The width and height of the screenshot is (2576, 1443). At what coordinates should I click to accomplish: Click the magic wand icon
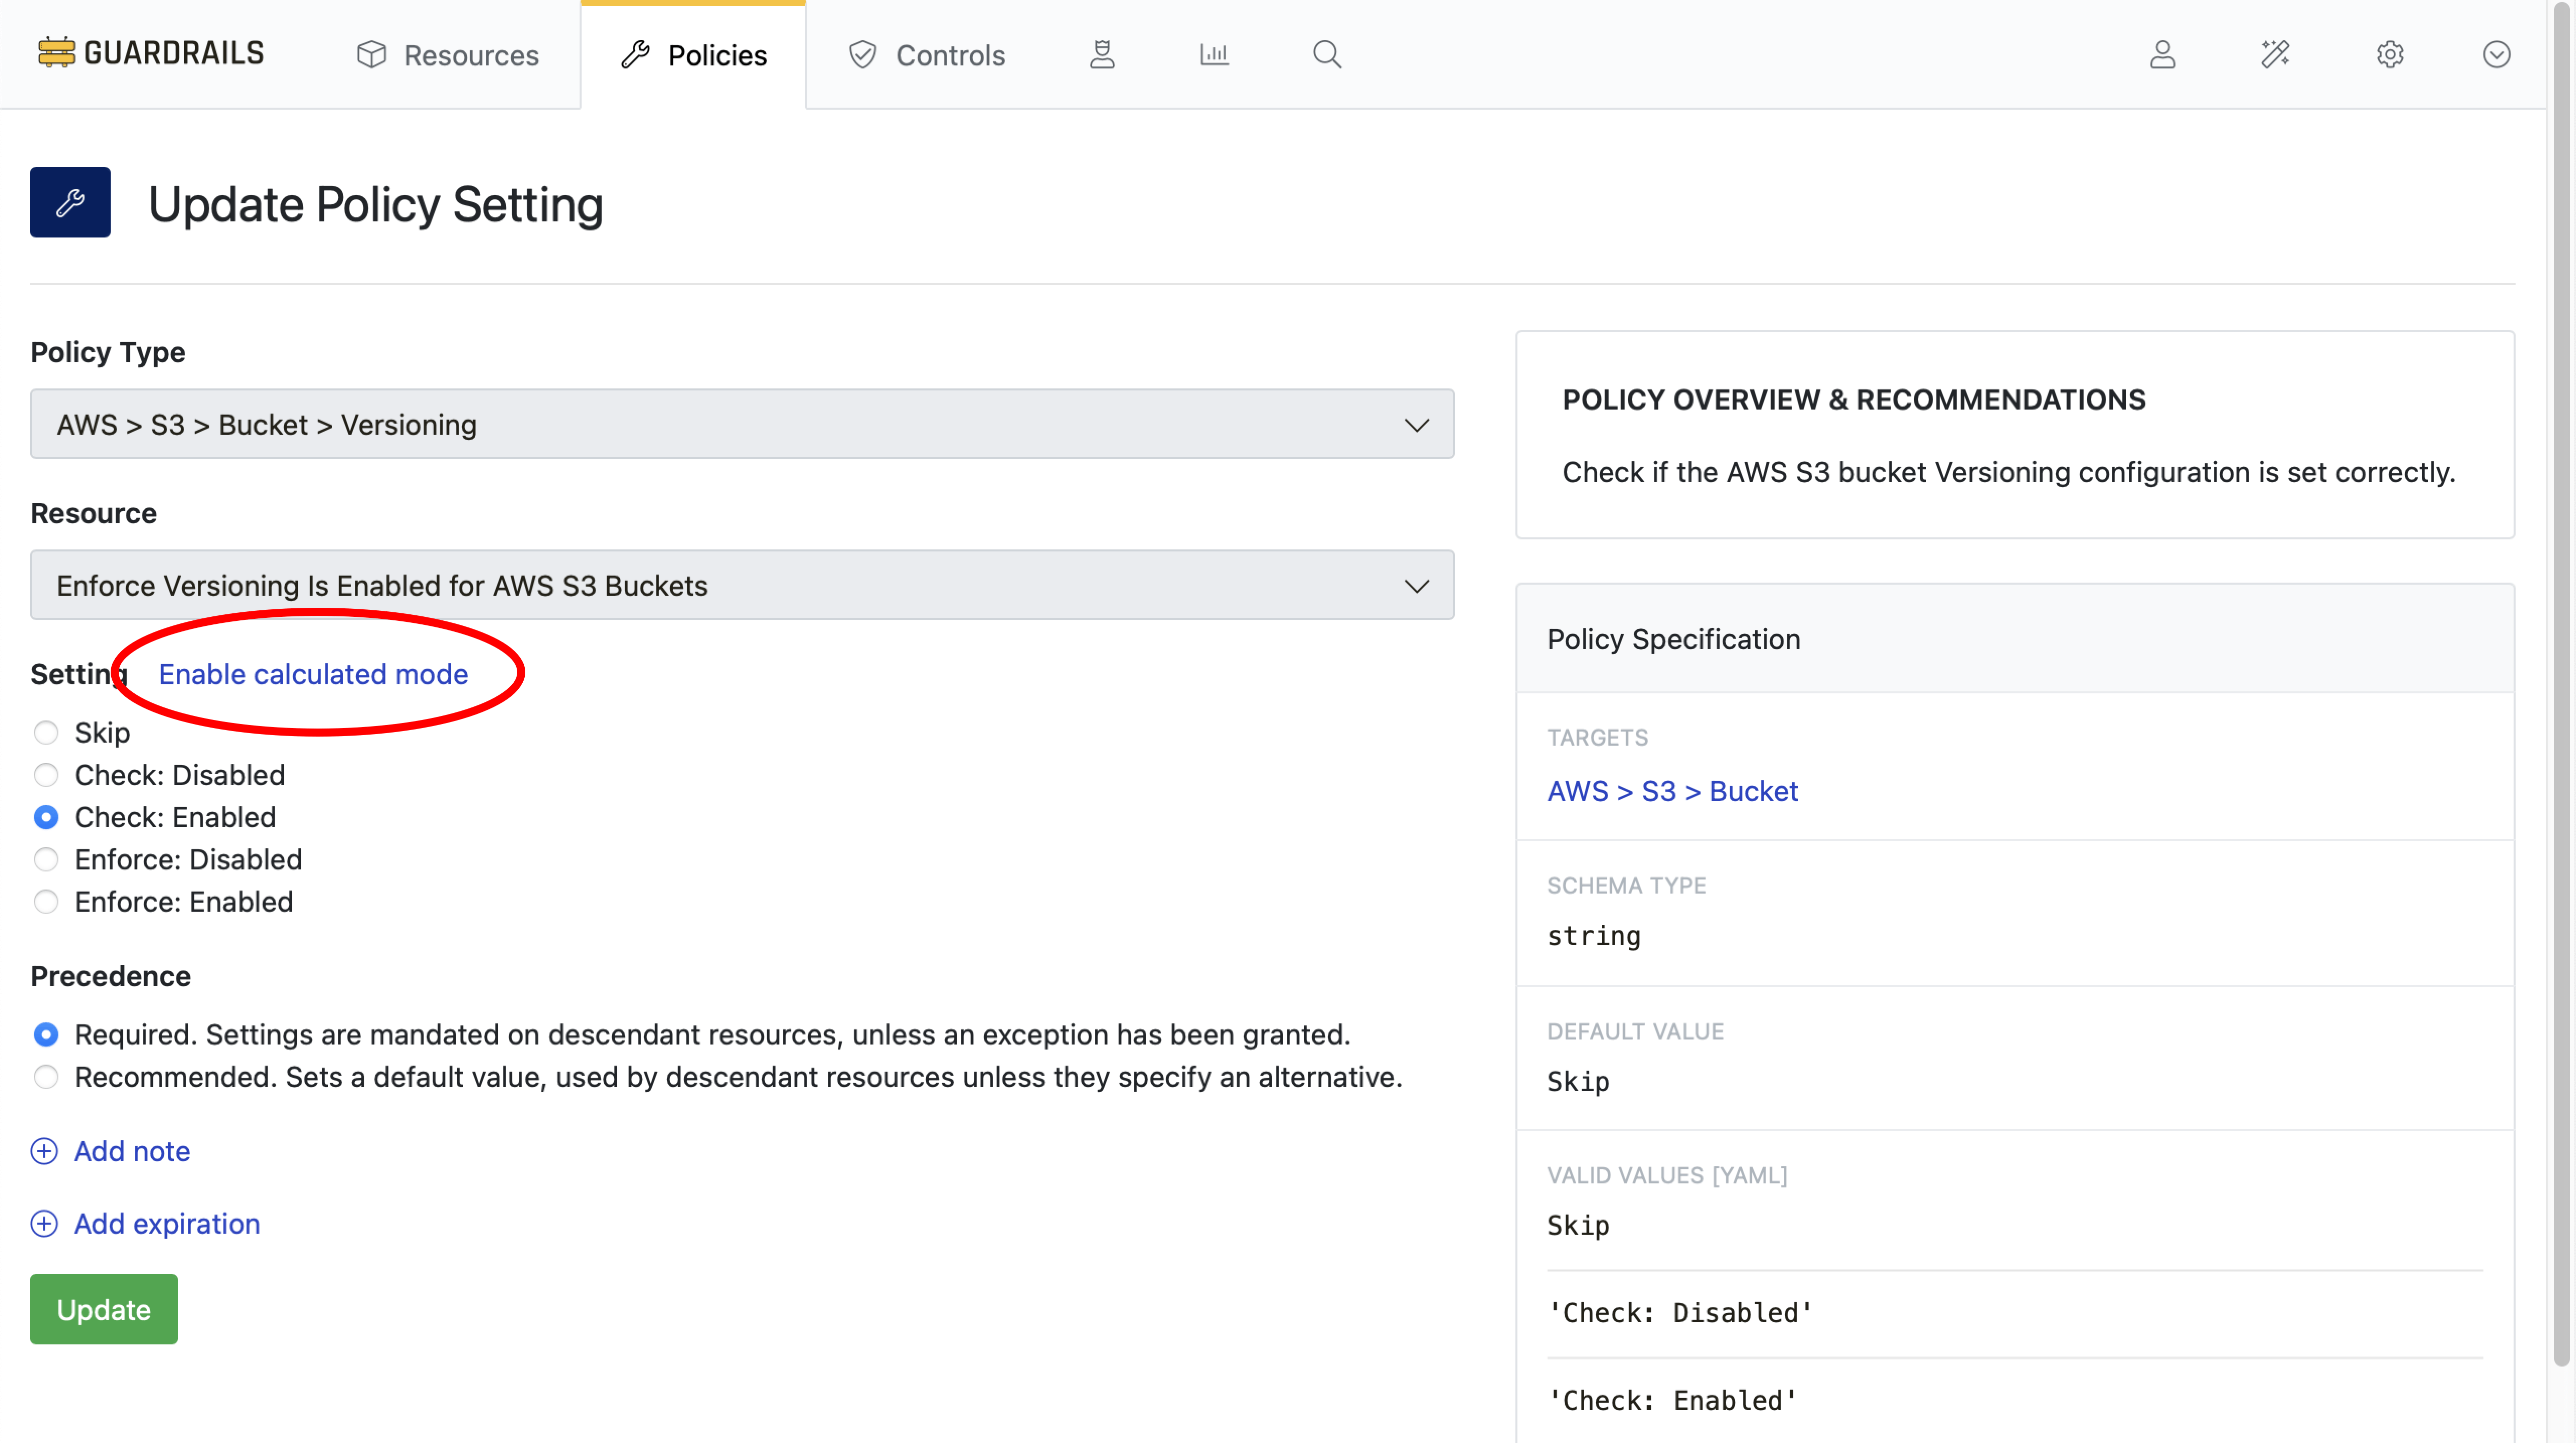[x=2274, y=55]
